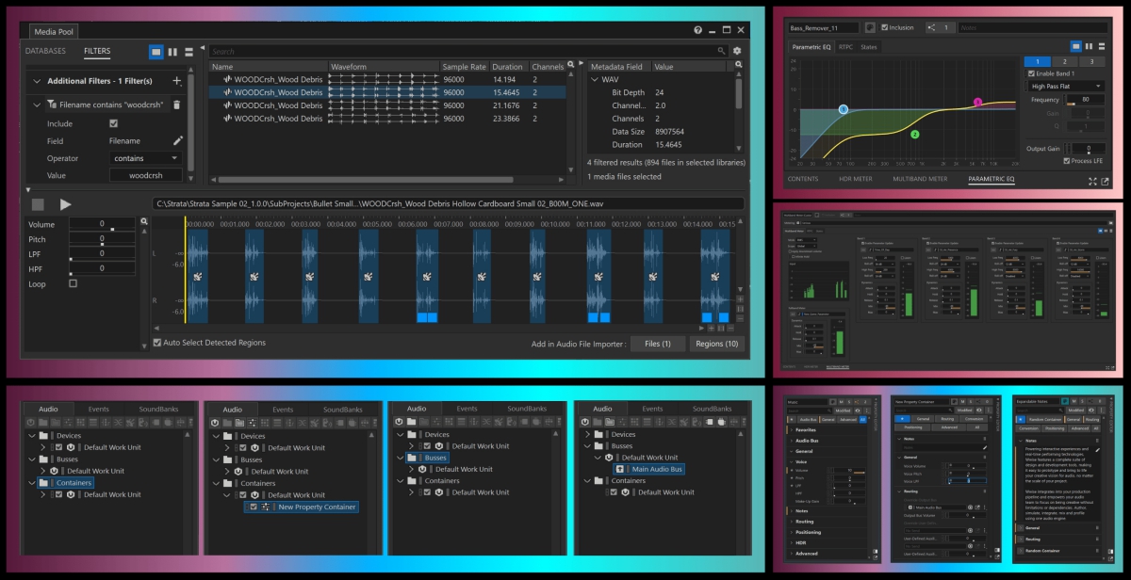Open Events tab in first explorer
The height and width of the screenshot is (580, 1131).
click(x=99, y=410)
